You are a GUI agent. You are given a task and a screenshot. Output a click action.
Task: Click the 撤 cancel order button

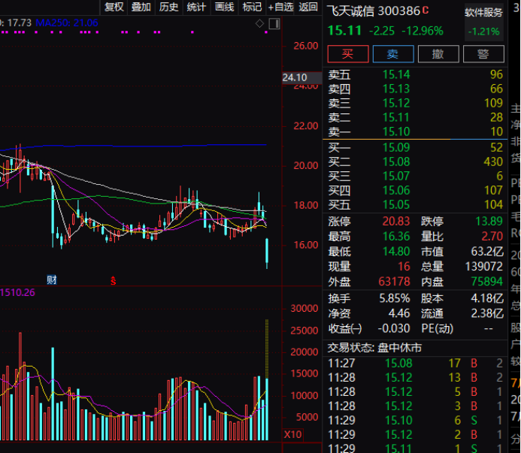click(x=438, y=53)
